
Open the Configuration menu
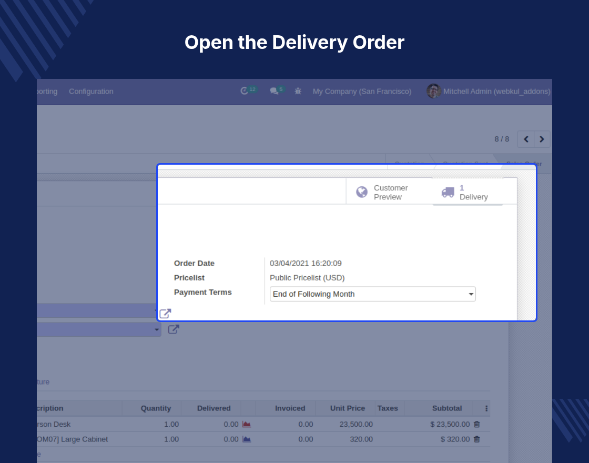pyautogui.click(x=91, y=92)
